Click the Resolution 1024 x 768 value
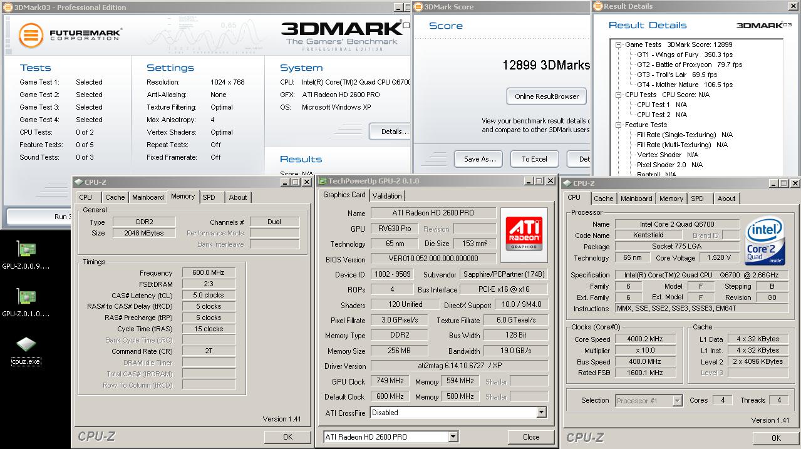The width and height of the screenshot is (801, 449). click(227, 82)
